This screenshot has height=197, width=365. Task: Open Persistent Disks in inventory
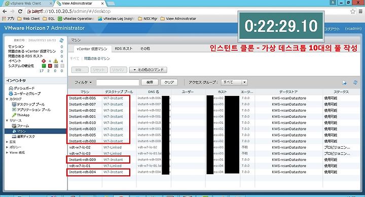(x=23, y=137)
